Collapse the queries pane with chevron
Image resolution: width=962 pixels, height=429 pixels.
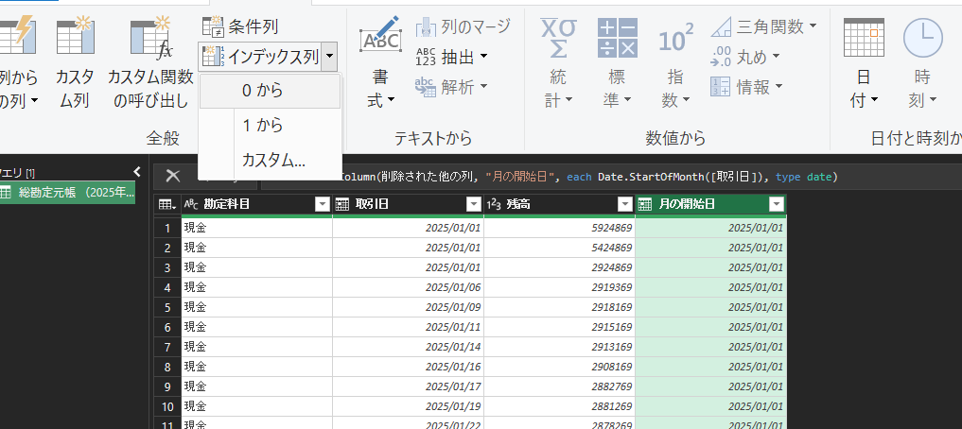[x=136, y=172]
